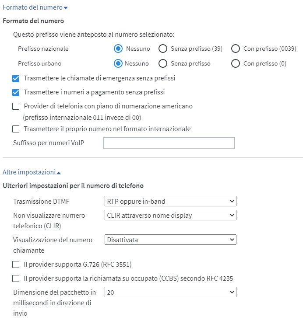Choose 'Con prefisso (0039)' radio button
303x327 pixels.
(x=236, y=49)
